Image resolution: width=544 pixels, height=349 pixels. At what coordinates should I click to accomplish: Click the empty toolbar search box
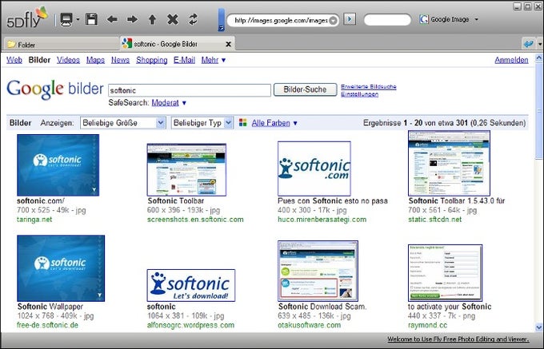(387, 20)
